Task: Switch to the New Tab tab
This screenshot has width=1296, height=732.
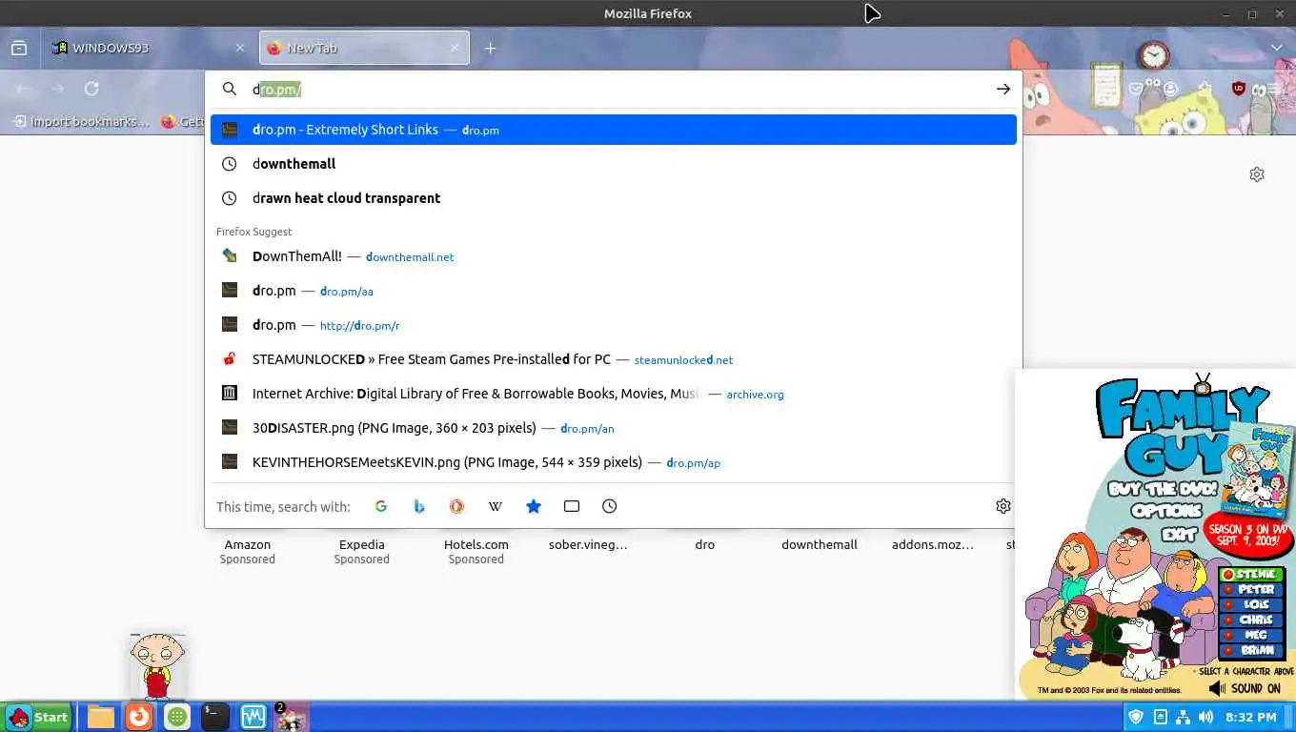Action: [x=364, y=48]
